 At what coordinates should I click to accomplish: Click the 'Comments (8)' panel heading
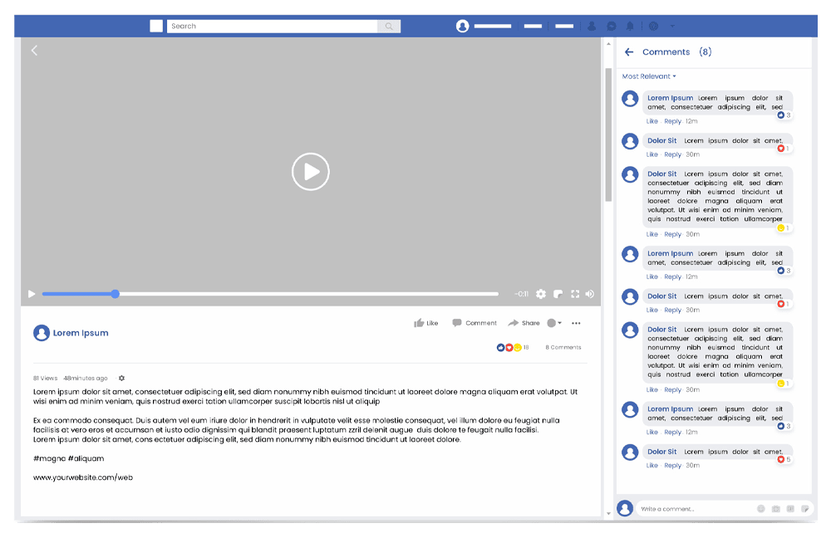676,52
